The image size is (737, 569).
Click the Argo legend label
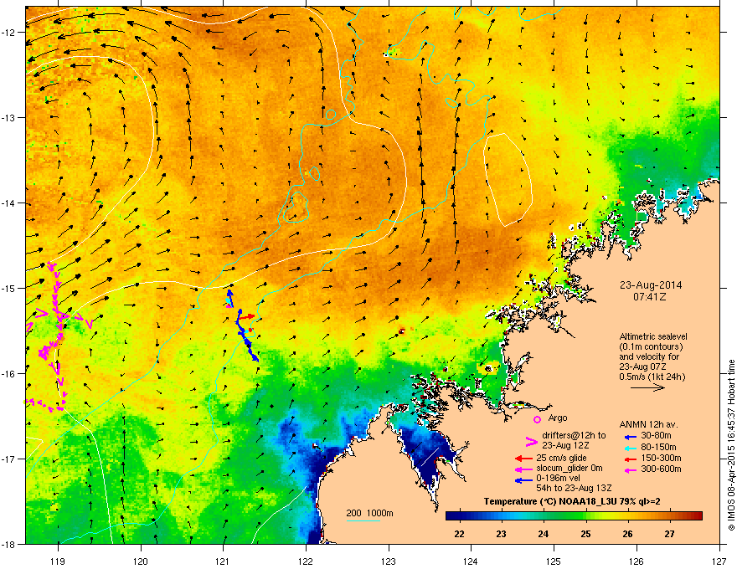point(558,418)
